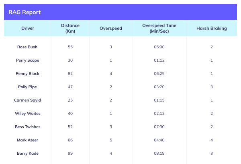
Task: Select Barry Kade in the list
Action: 28,154
